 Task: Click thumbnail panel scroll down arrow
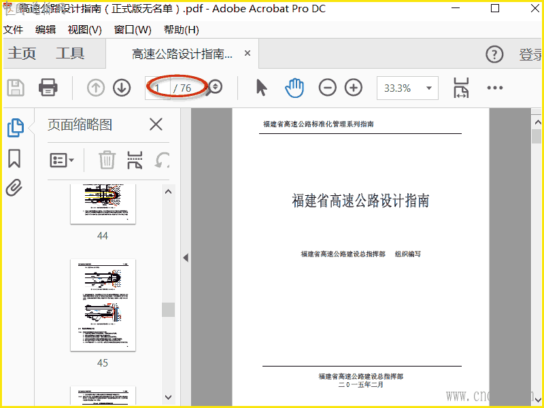(x=168, y=397)
